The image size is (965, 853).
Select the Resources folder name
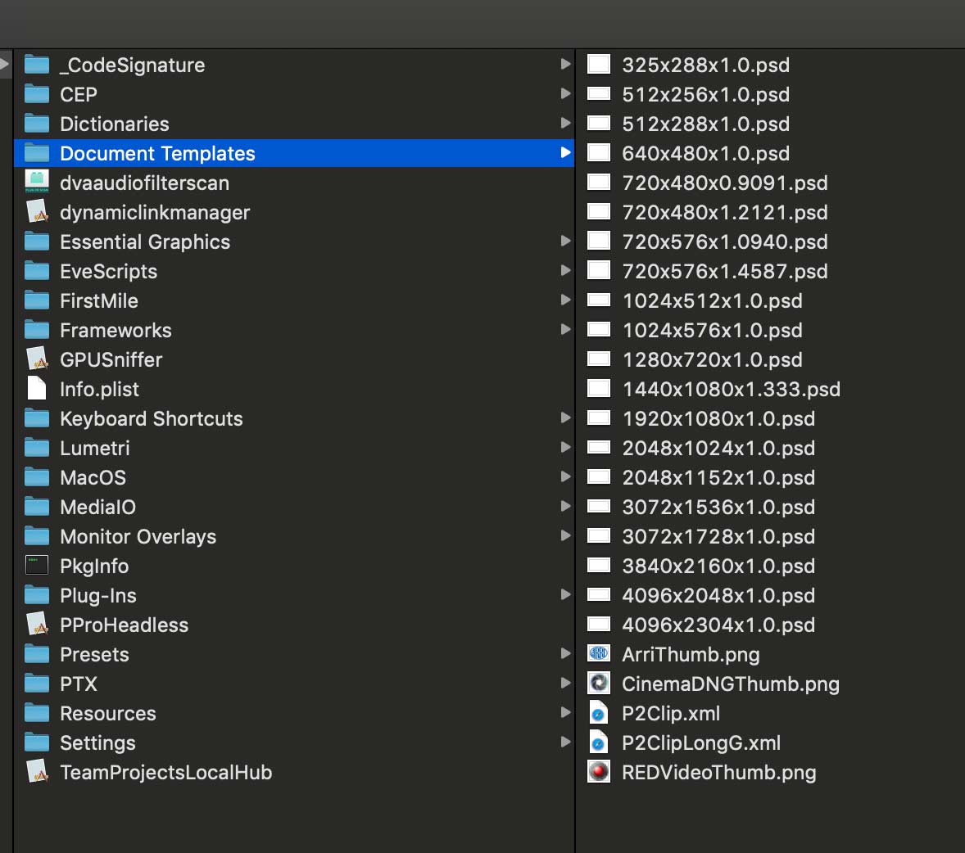click(x=107, y=713)
